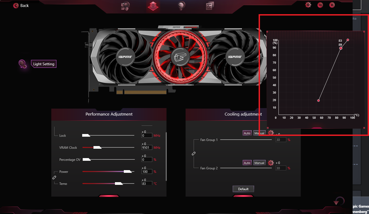
Task: Click the Performance Adjustment scrollbar
Action: [x=166, y=156]
